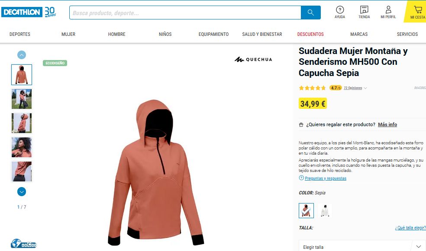The image size is (426, 251).
Task: Show previous thumbnails with up arrow
Action: pyautogui.click(x=22, y=55)
